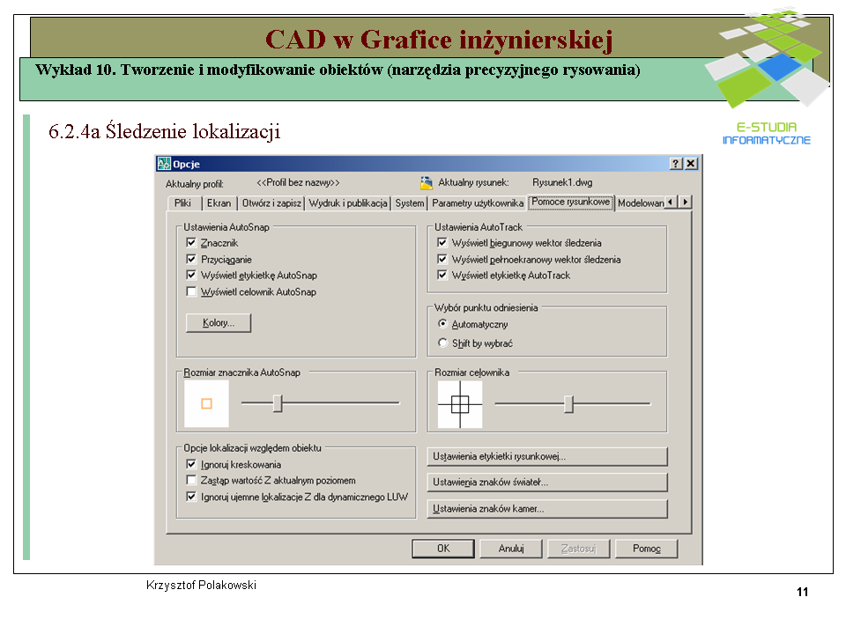This screenshot has height=634, width=846.
Task: Toggle Wyświetl pełnoekranowy wektor śledzenia
Action: 442,259
